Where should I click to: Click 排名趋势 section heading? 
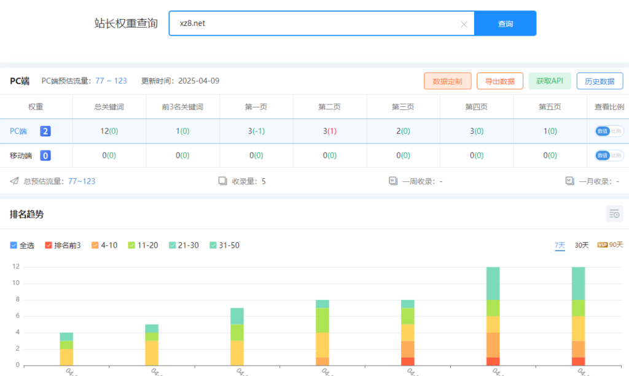26,214
